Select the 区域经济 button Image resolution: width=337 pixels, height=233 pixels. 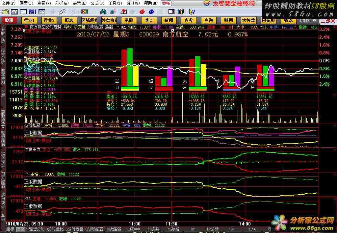pos(89,20)
